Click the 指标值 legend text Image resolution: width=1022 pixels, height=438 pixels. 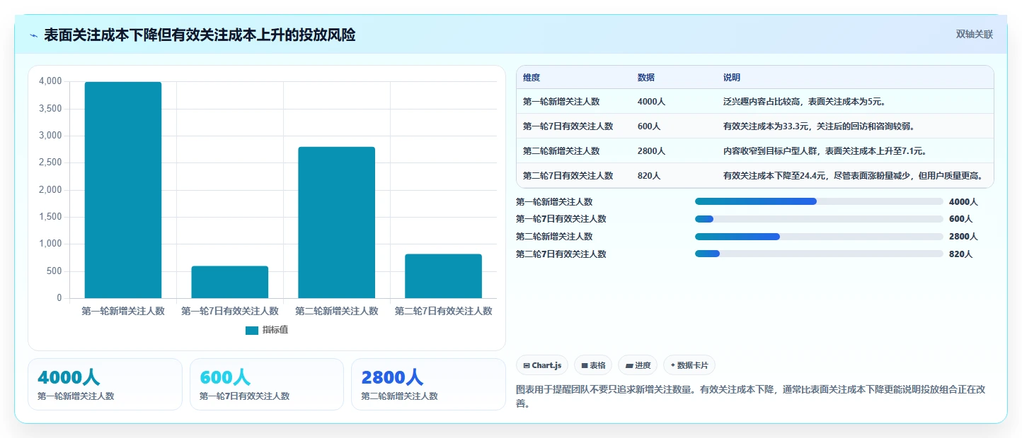point(275,330)
